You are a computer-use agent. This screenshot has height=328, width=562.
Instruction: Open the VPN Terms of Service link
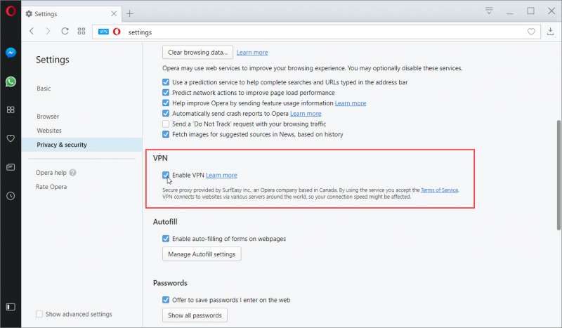(x=440, y=190)
